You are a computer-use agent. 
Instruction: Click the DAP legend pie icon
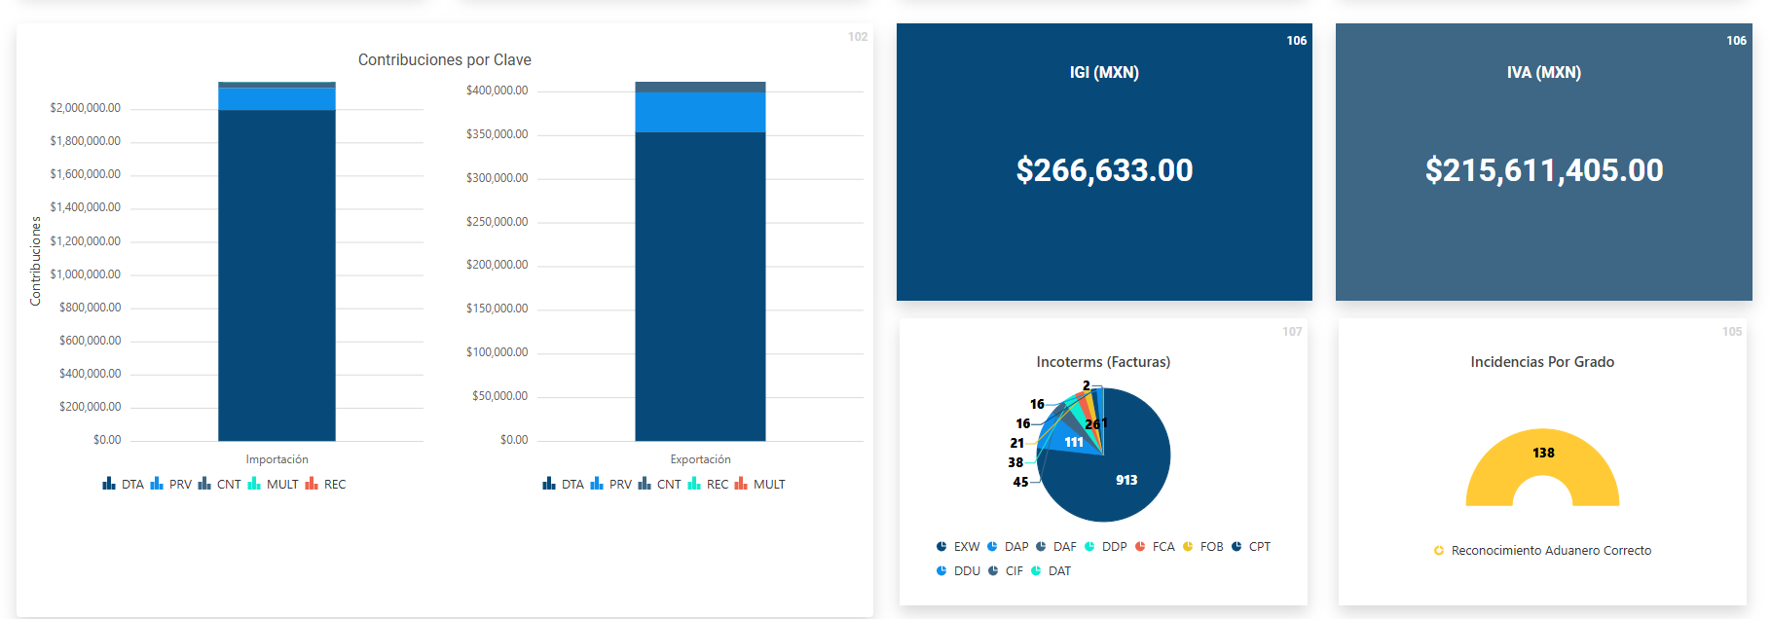(992, 547)
